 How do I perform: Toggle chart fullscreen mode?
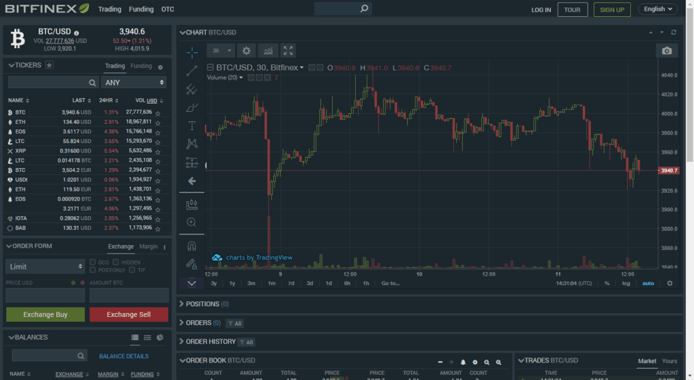288,51
